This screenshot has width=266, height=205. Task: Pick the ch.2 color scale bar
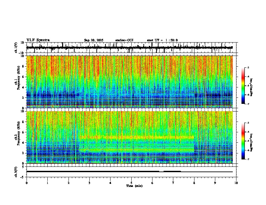[x=243, y=141]
